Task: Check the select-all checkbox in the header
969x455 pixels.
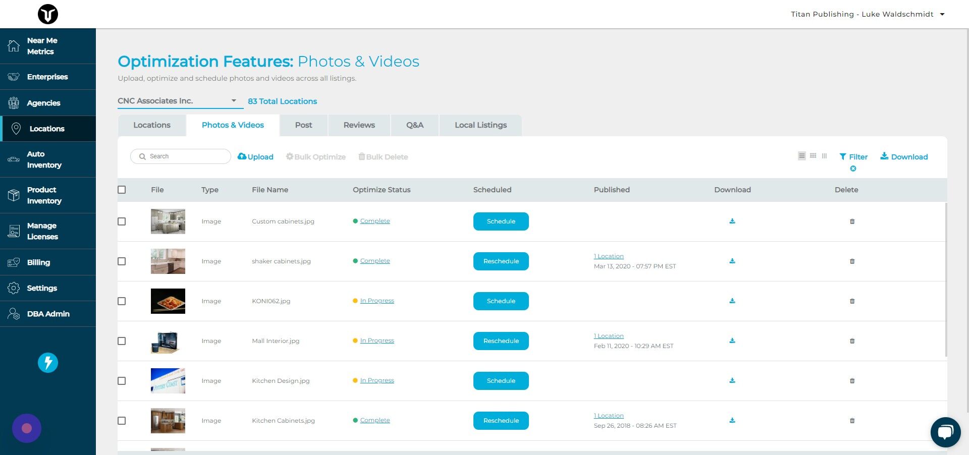Action: click(122, 190)
